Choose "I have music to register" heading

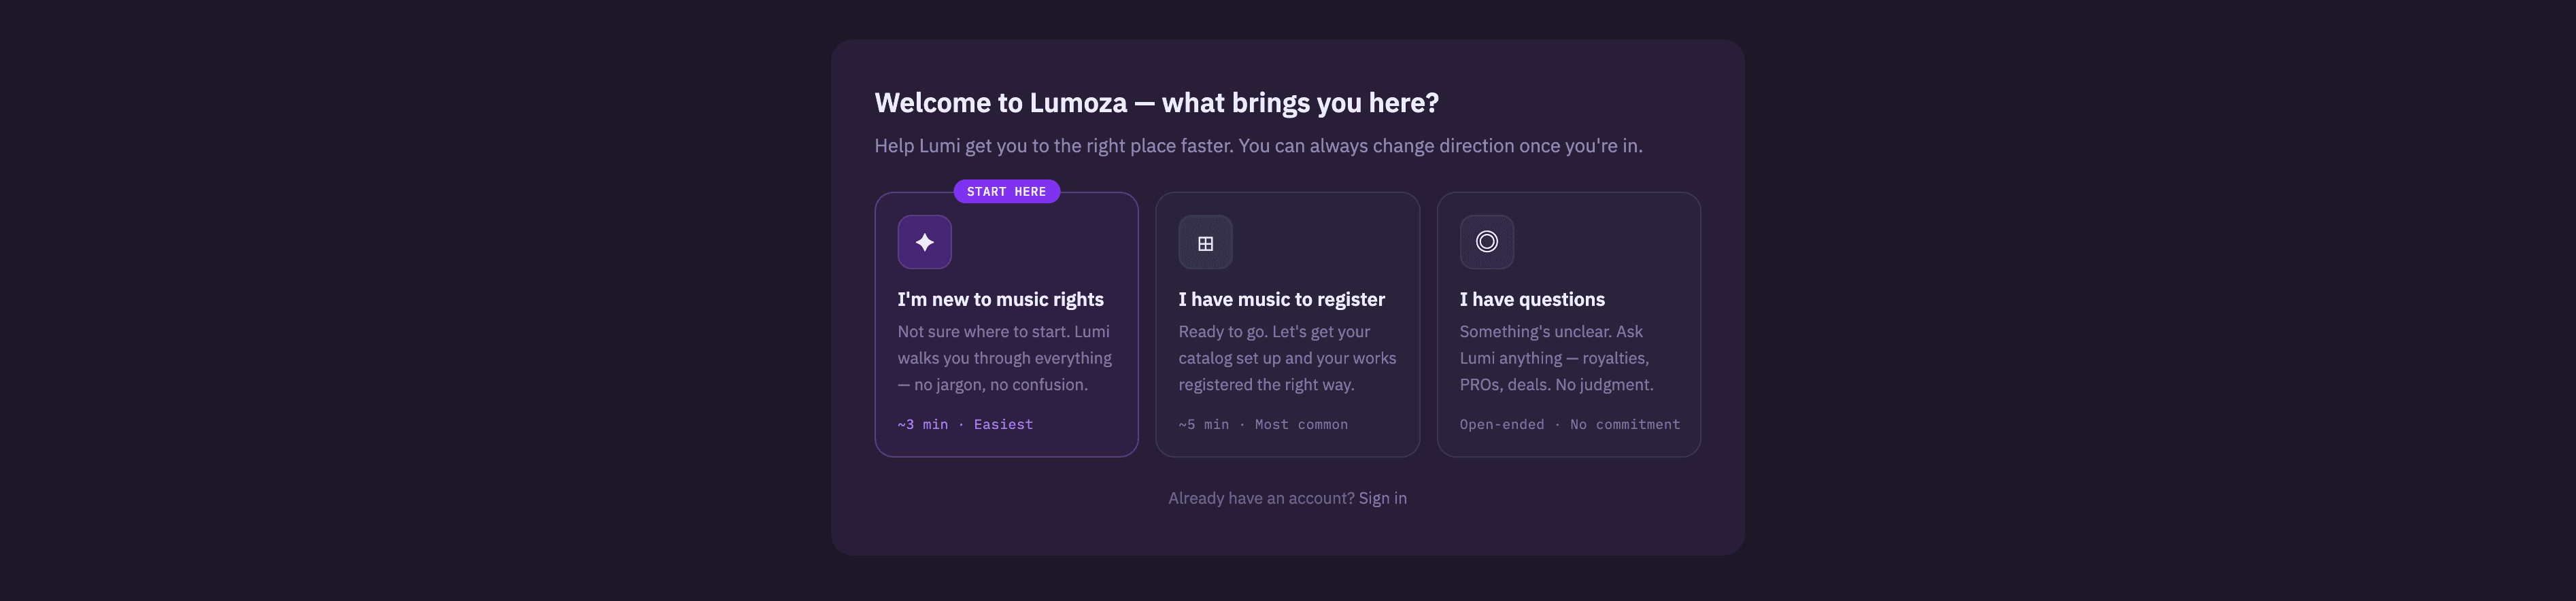tap(1281, 299)
